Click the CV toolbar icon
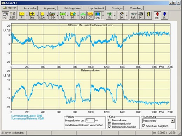 [90, 15]
